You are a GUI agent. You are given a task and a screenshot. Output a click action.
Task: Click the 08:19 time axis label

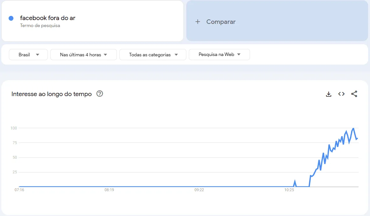[x=109, y=190]
